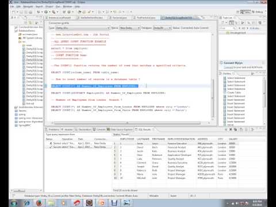Click the query expression filter field
Viewport: 276px width, 207px height.
tap(78, 135)
